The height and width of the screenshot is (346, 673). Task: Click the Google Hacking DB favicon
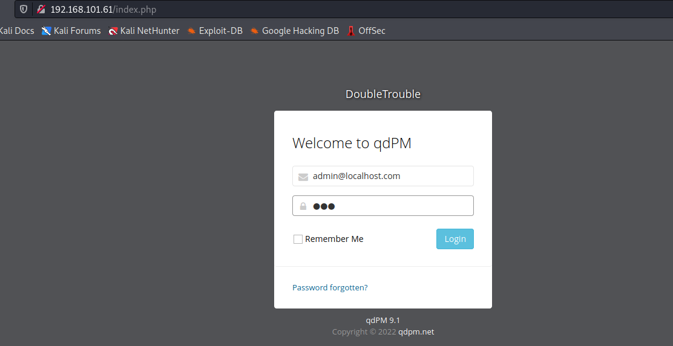[x=255, y=31]
